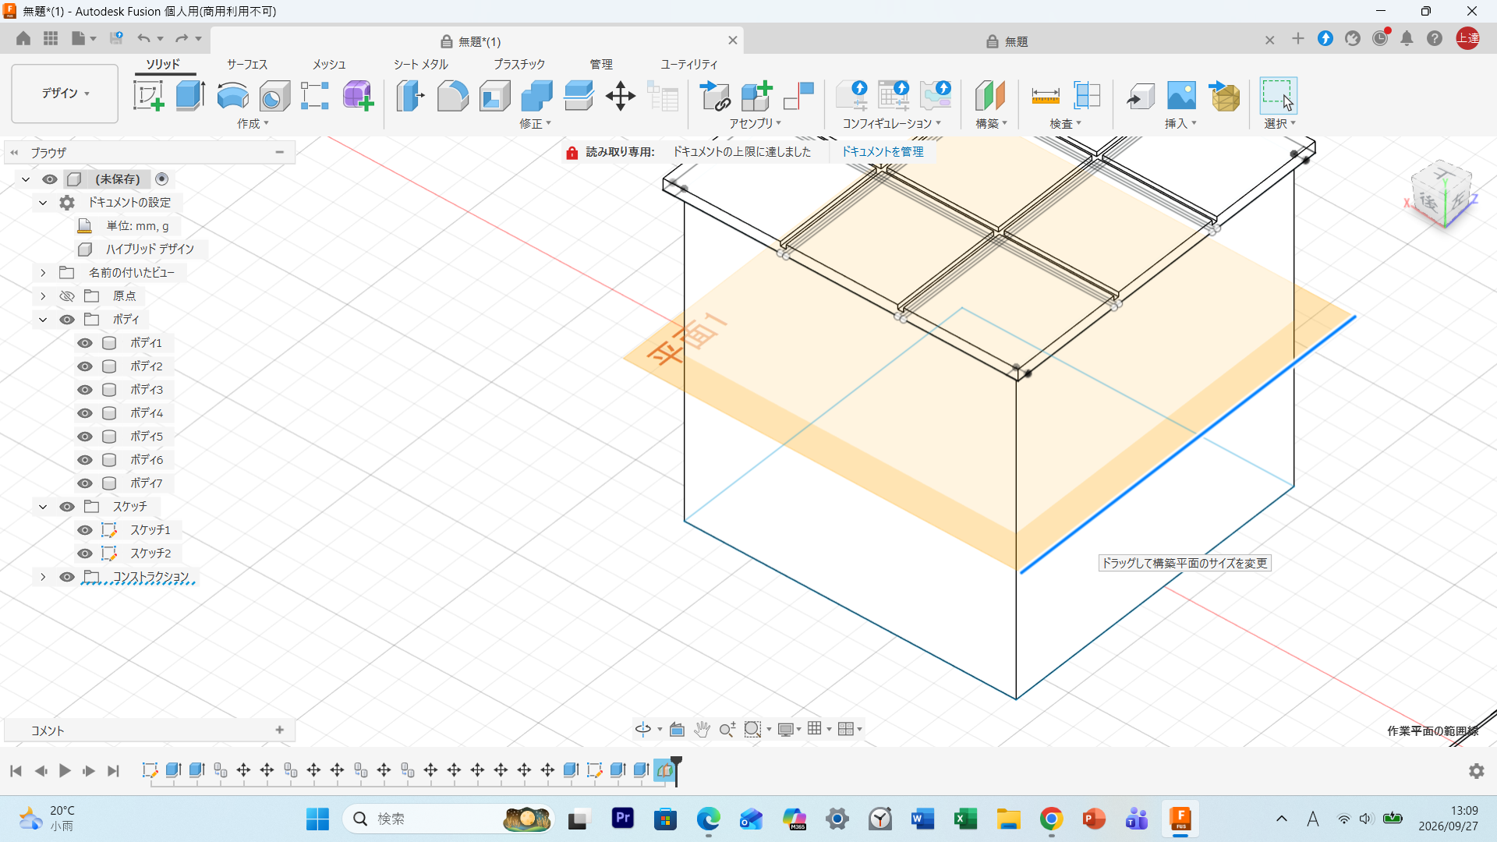The height and width of the screenshot is (842, 1497).
Task: Click the ドキュメントを管理 link
Action: click(883, 152)
